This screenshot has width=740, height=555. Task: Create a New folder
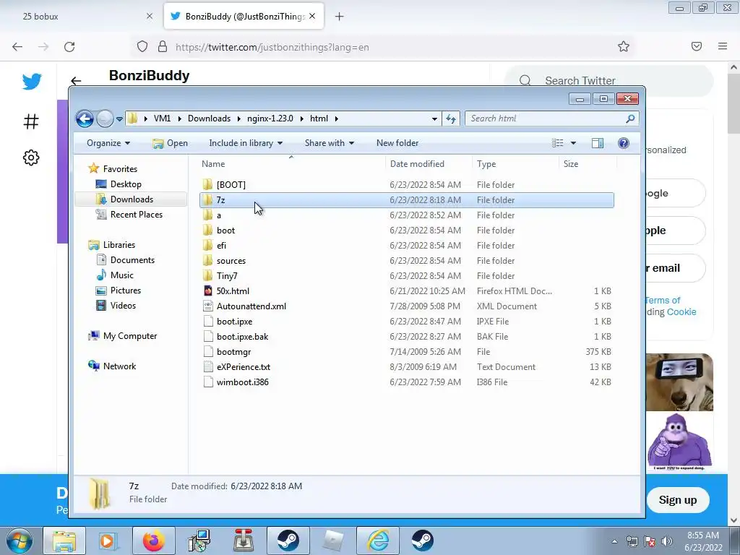click(x=397, y=143)
